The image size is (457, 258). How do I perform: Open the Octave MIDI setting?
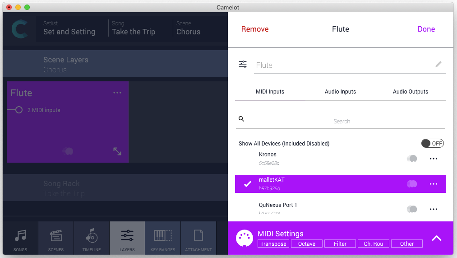307,244
